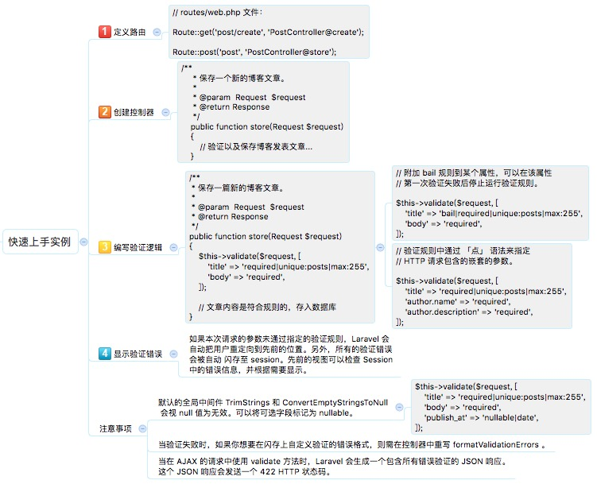Click the formatValidationErrors note text
The width and height of the screenshot is (597, 484).
[352, 444]
